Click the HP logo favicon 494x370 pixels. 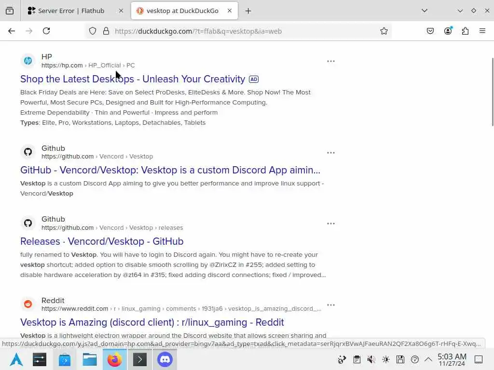28,61
